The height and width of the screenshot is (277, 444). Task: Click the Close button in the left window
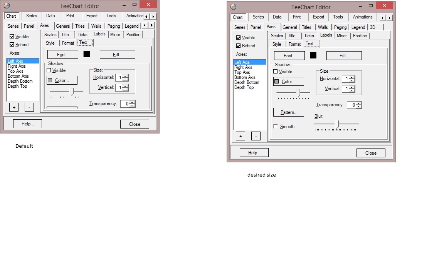[x=135, y=124]
